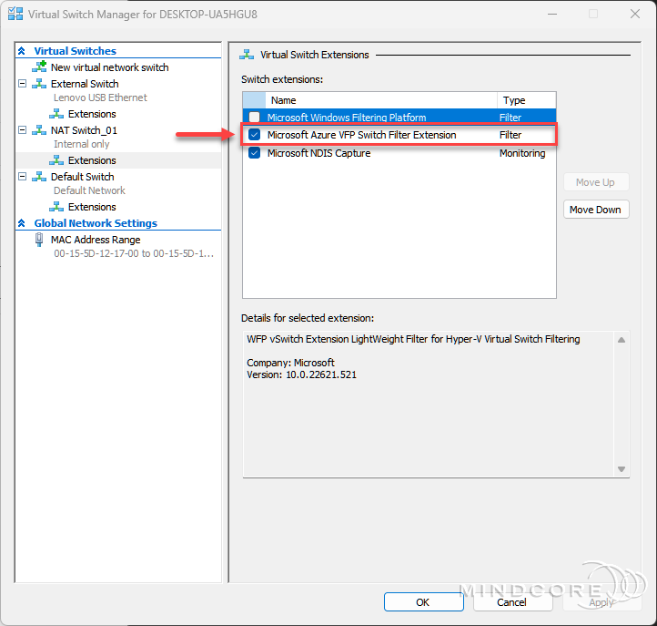Click the Default Network label
657x626 pixels.
tap(89, 190)
